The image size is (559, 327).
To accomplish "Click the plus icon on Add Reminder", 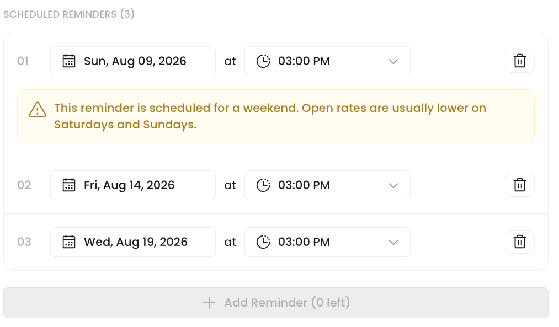I will coord(209,303).
